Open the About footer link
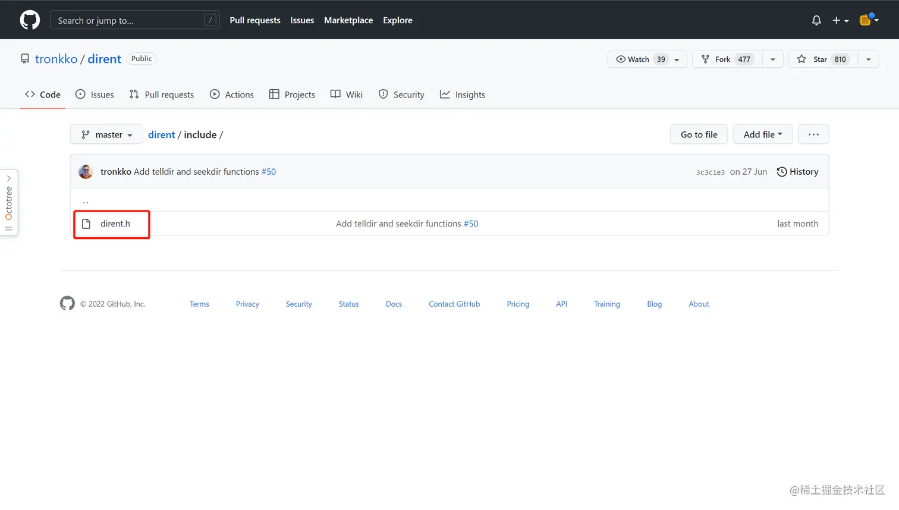899x510 pixels. (x=699, y=304)
